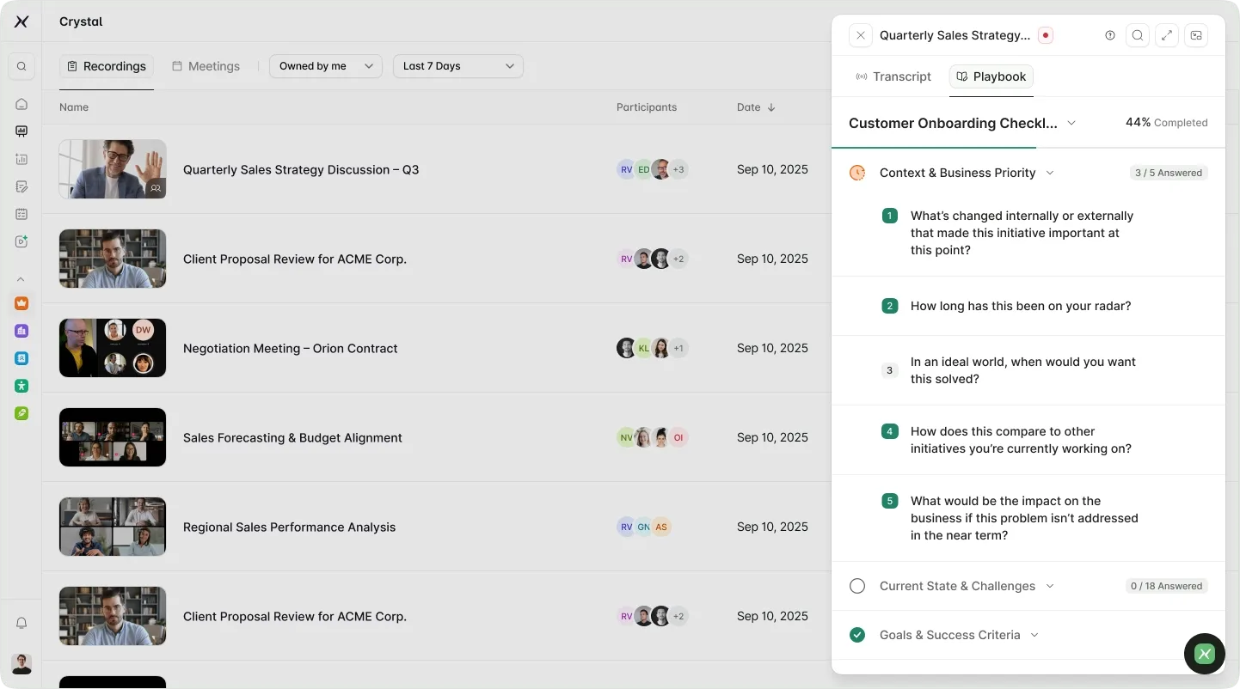1240x689 pixels.
Task: Switch to the Meetings tab
Action: point(206,66)
